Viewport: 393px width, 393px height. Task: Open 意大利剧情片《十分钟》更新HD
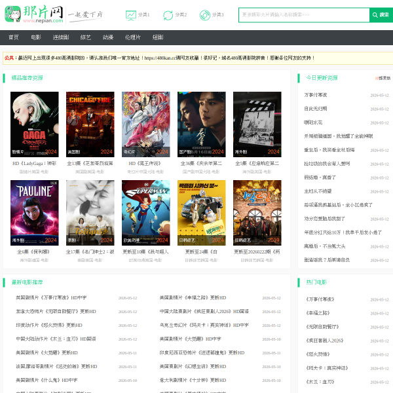pos(193,380)
